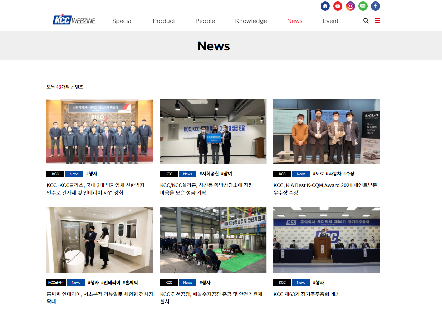Visit the YouTube channel icon
Screen dimensions: 442x310
click(338, 6)
